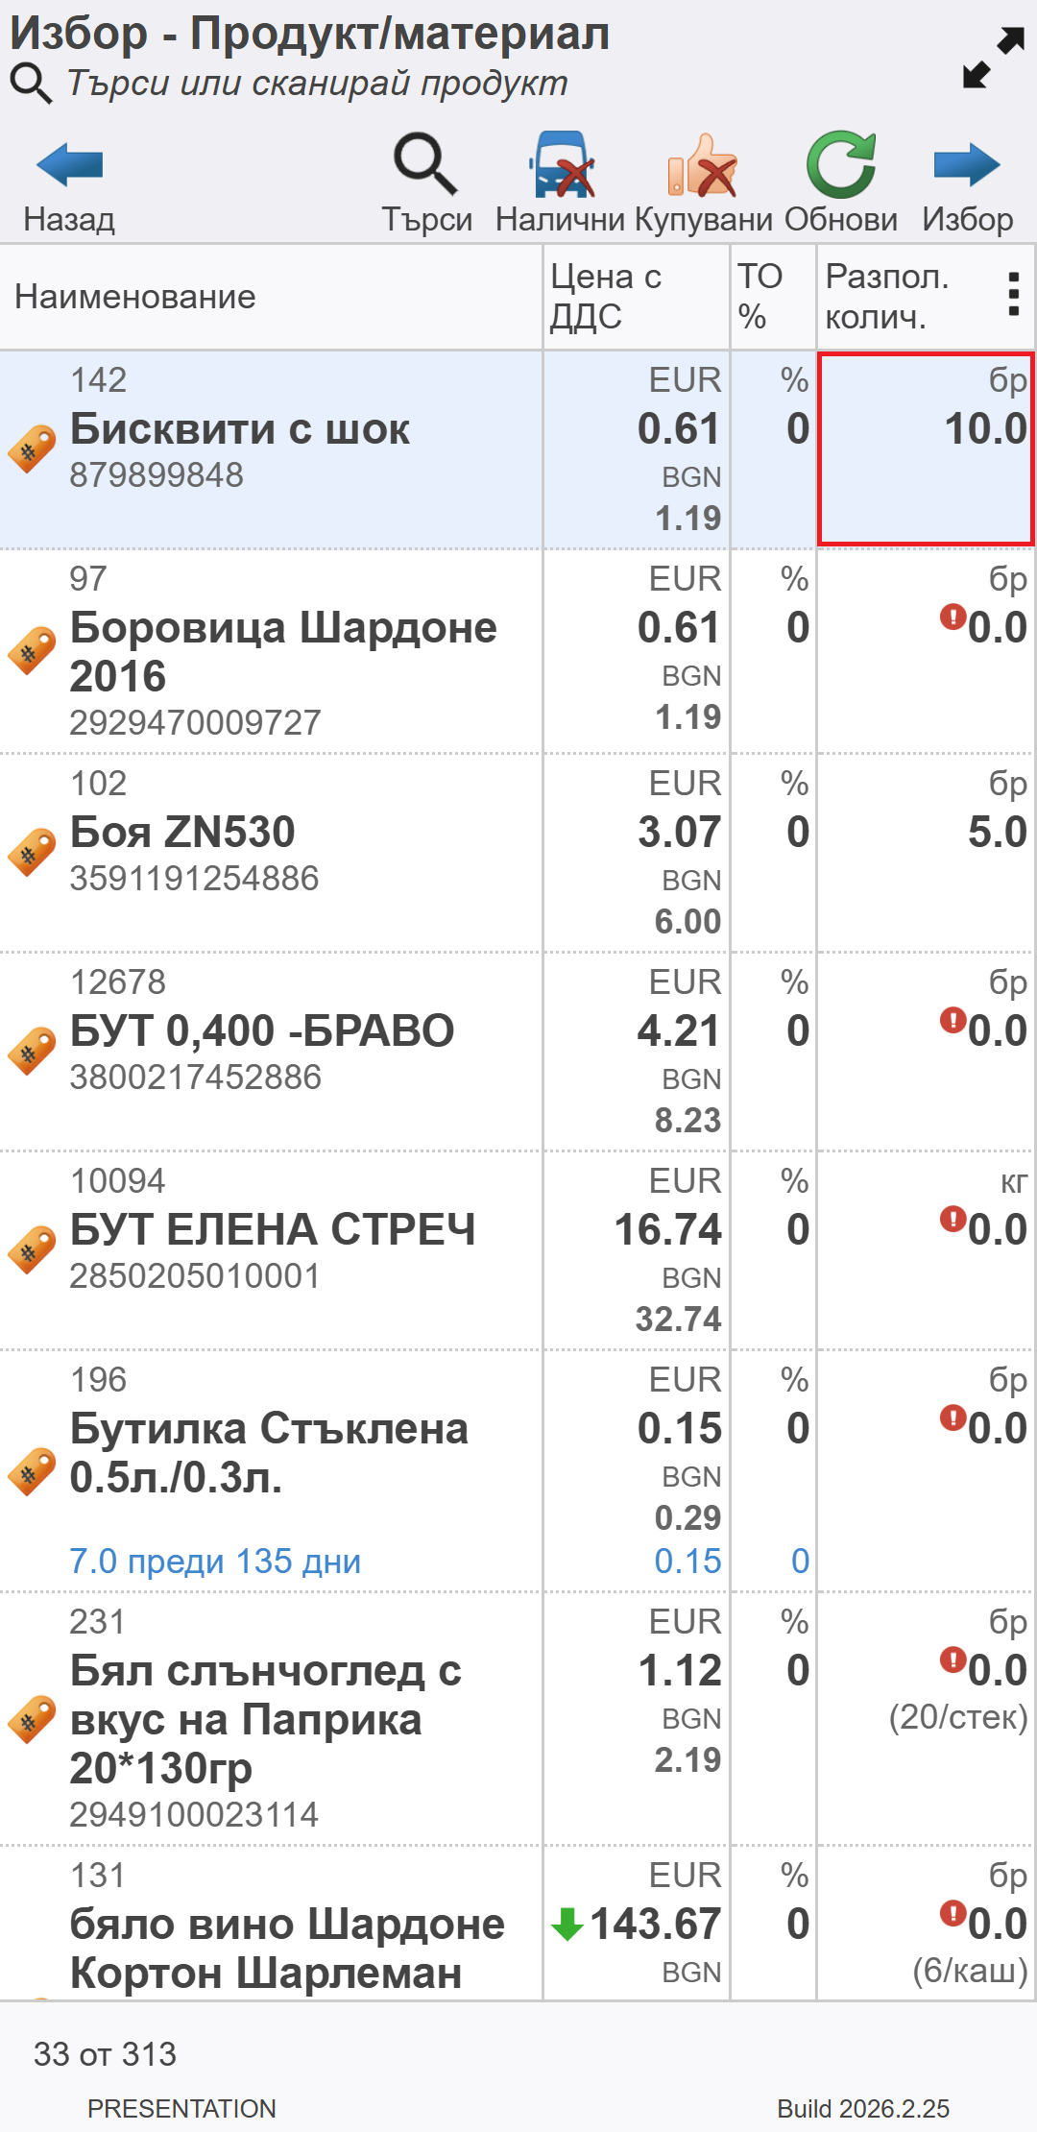The image size is (1037, 2132).
Task: Click the red warning icon for Боровица Шардоне
Action: (952, 616)
